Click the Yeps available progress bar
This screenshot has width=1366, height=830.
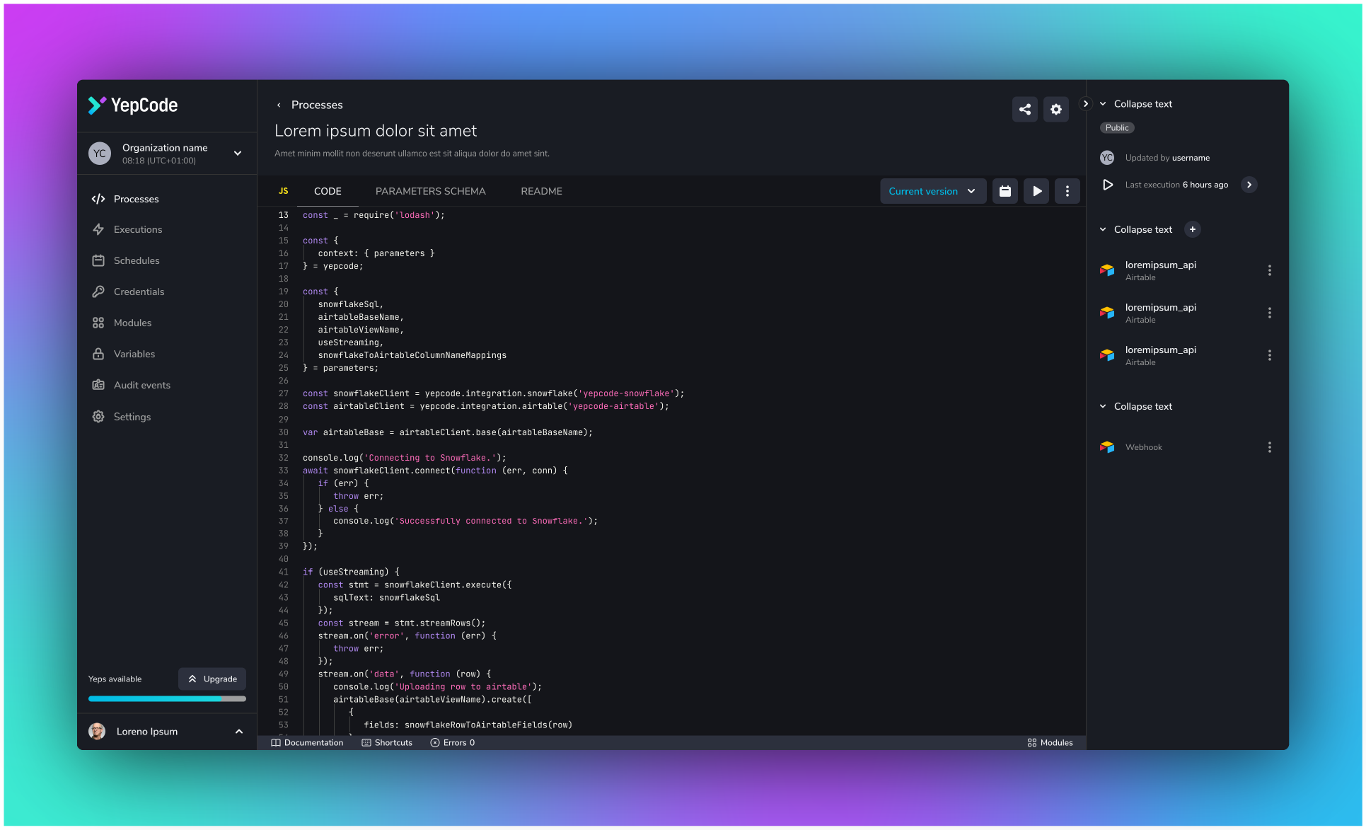(x=167, y=698)
